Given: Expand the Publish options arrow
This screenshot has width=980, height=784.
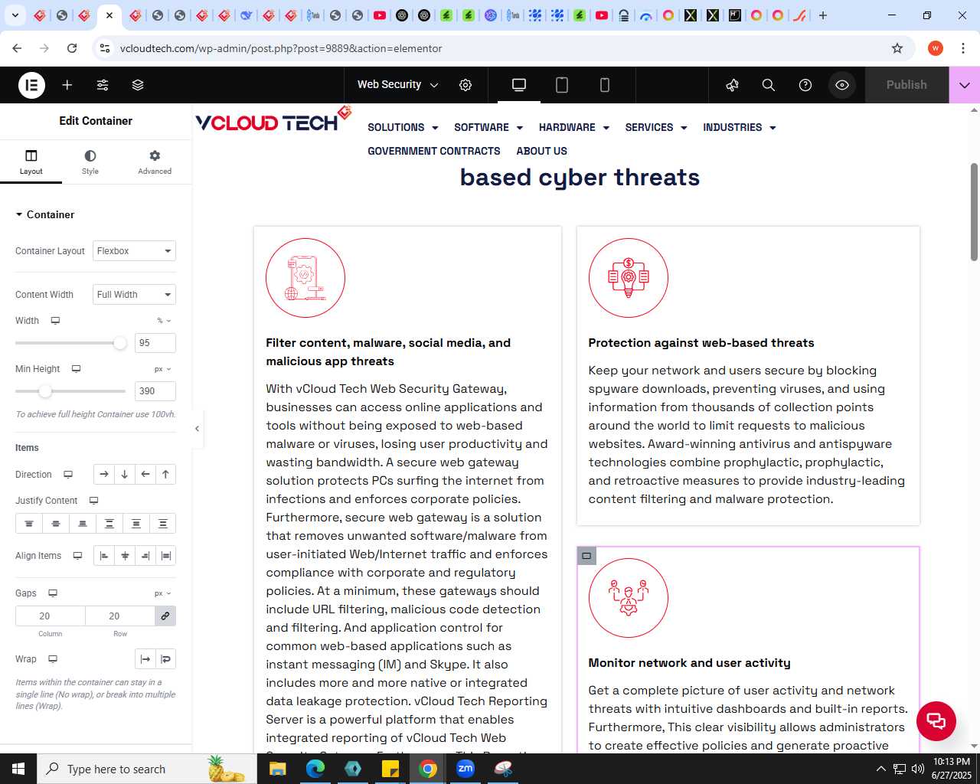Looking at the screenshot, I should coord(965,85).
